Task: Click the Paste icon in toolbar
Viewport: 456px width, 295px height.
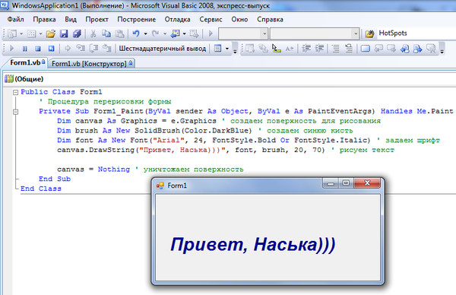Action: (119, 33)
